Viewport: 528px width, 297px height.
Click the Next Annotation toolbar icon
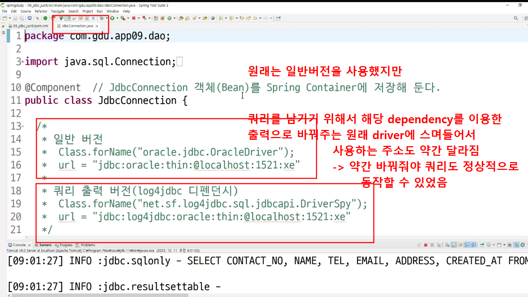click(221, 18)
